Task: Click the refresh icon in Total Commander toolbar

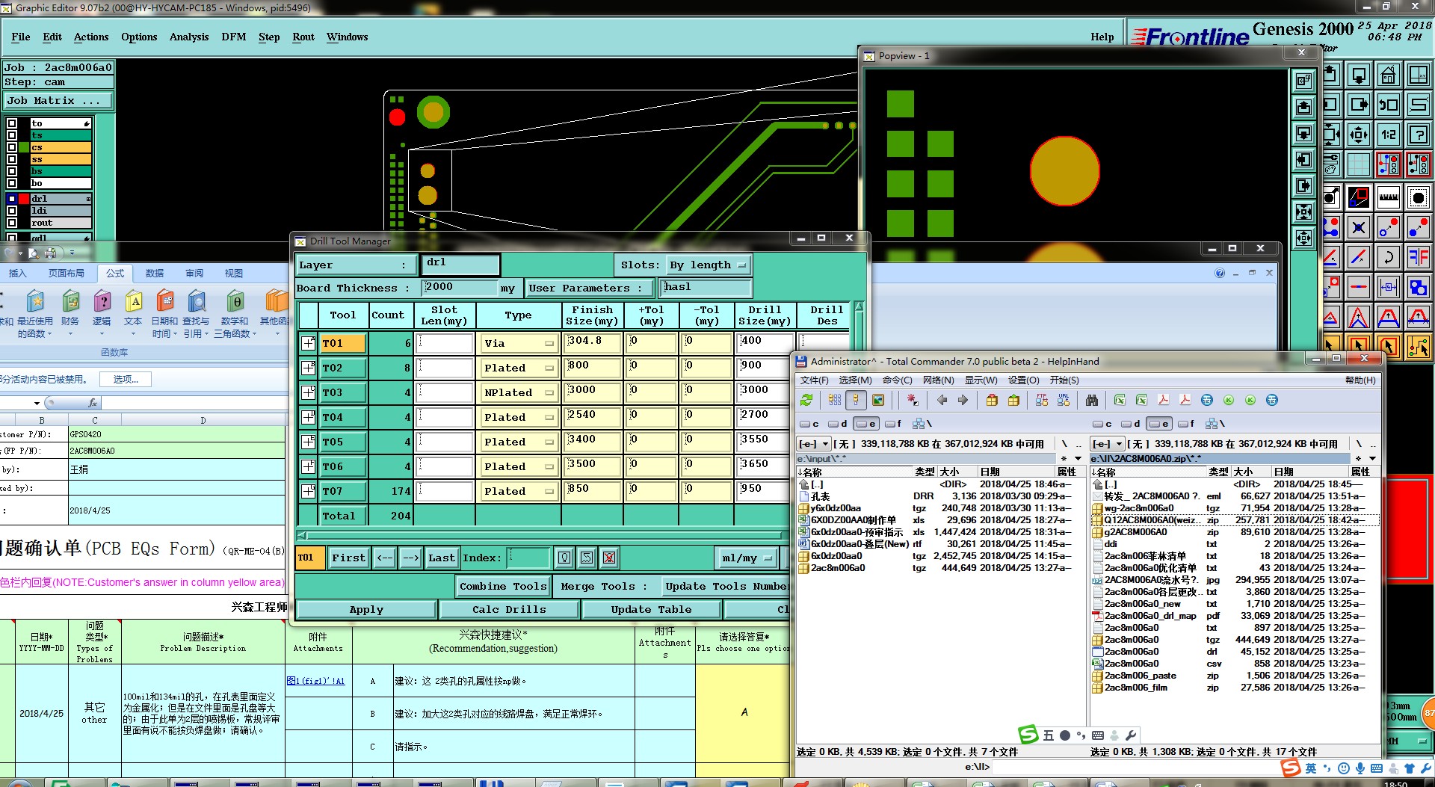Action: pos(806,401)
